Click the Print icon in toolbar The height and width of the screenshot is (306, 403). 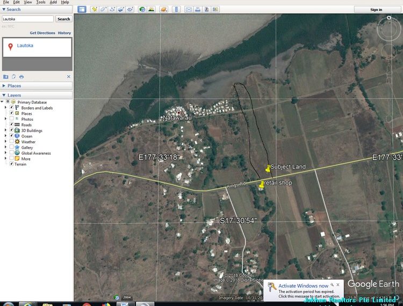(x=198, y=10)
